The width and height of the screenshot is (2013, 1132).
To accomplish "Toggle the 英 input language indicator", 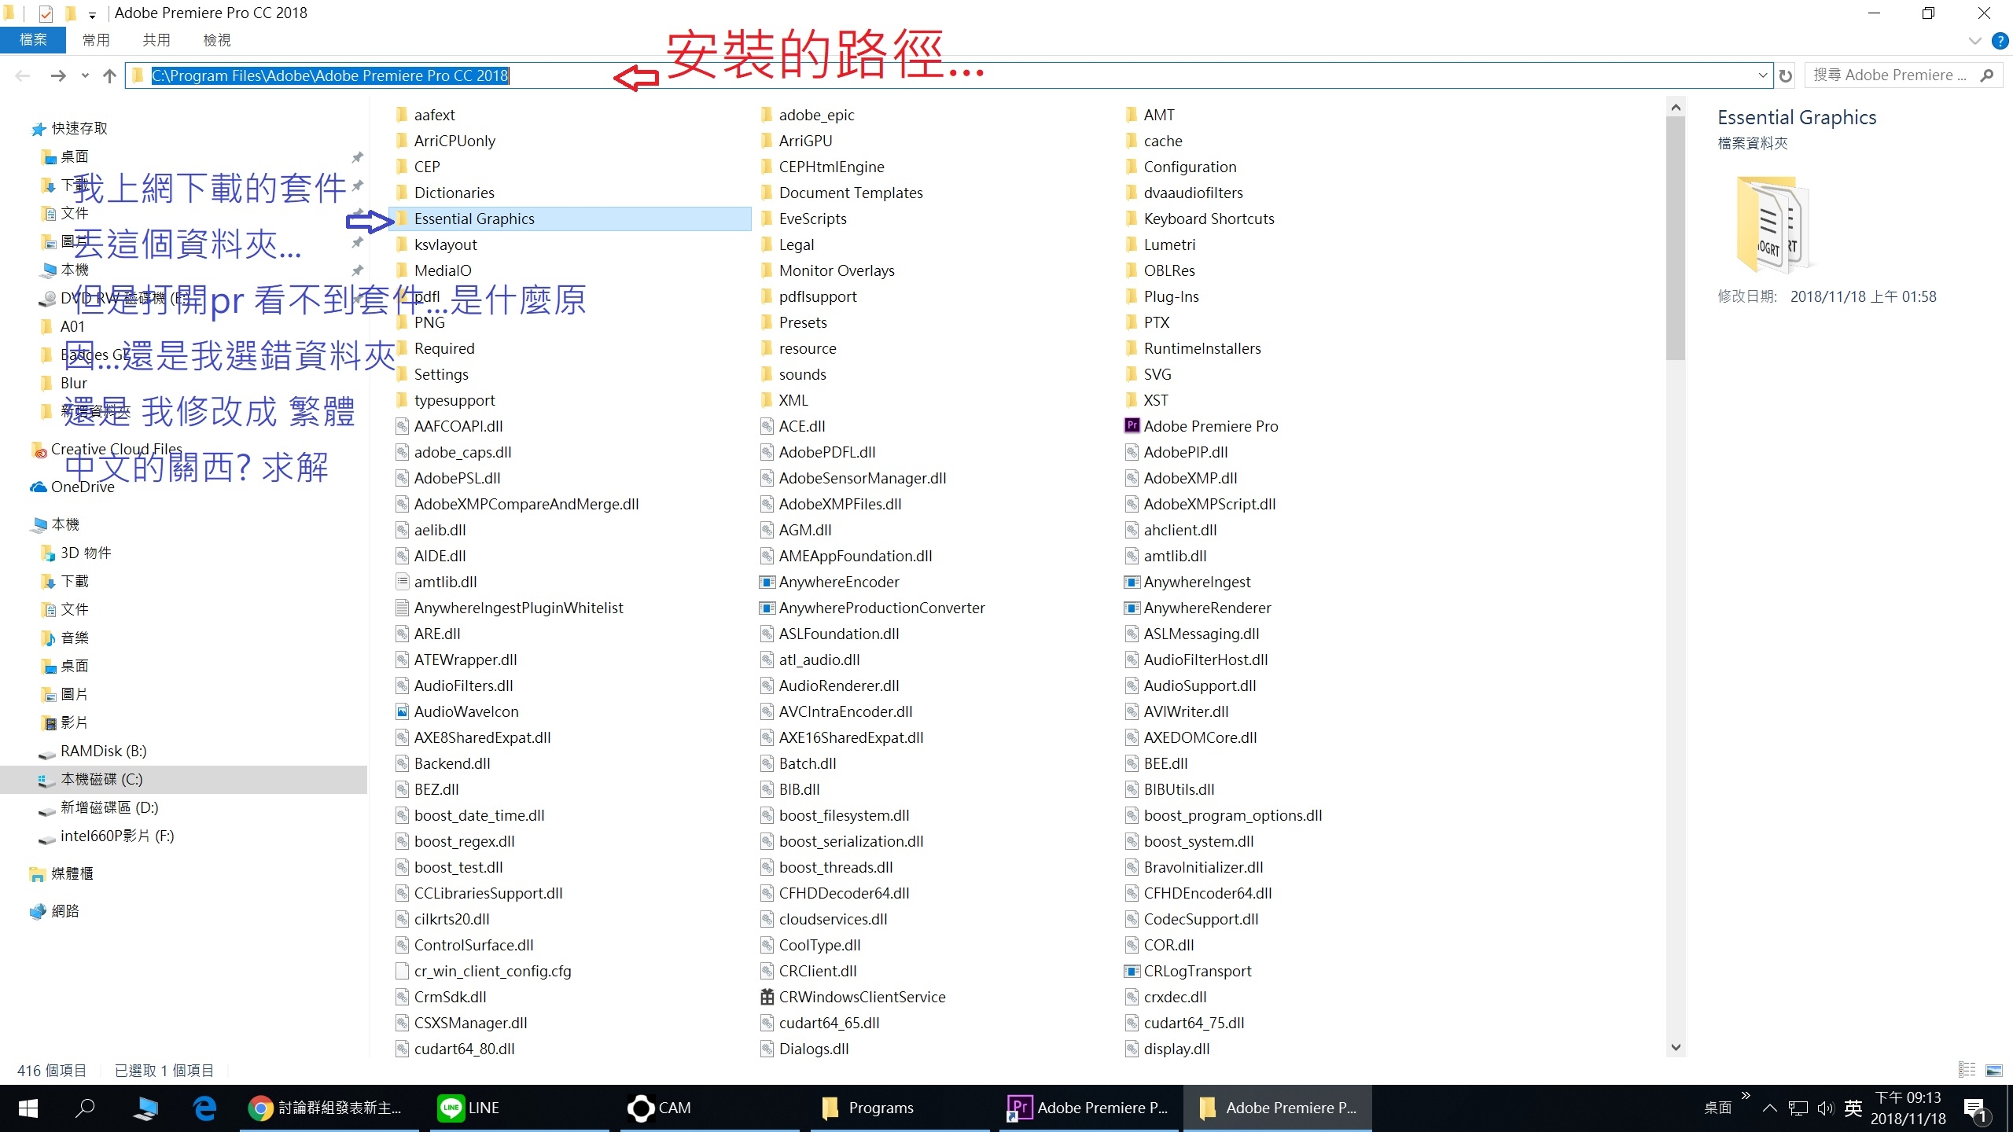I will tap(1853, 1108).
